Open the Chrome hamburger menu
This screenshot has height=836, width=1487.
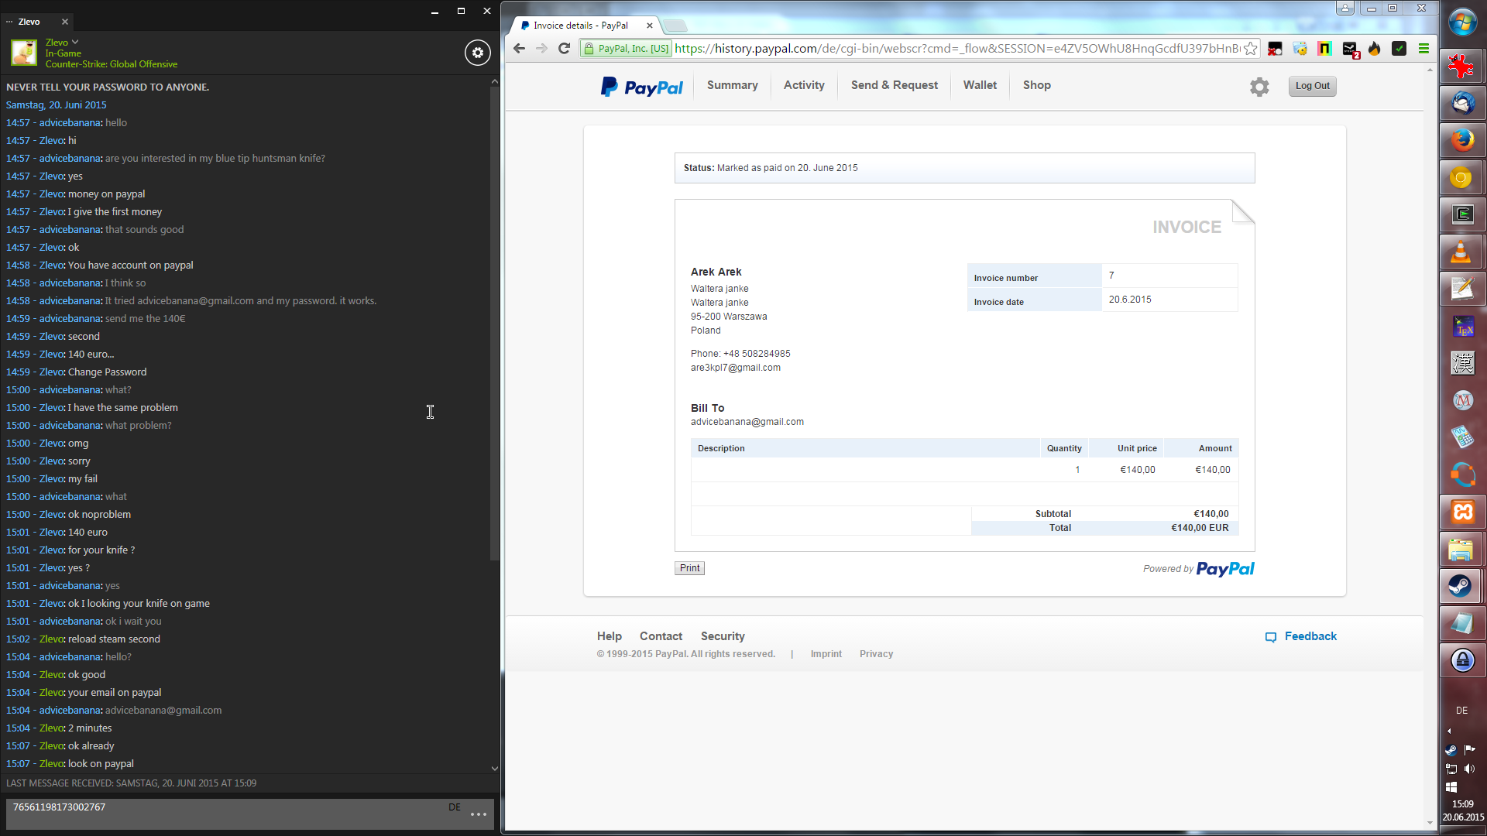click(x=1423, y=49)
